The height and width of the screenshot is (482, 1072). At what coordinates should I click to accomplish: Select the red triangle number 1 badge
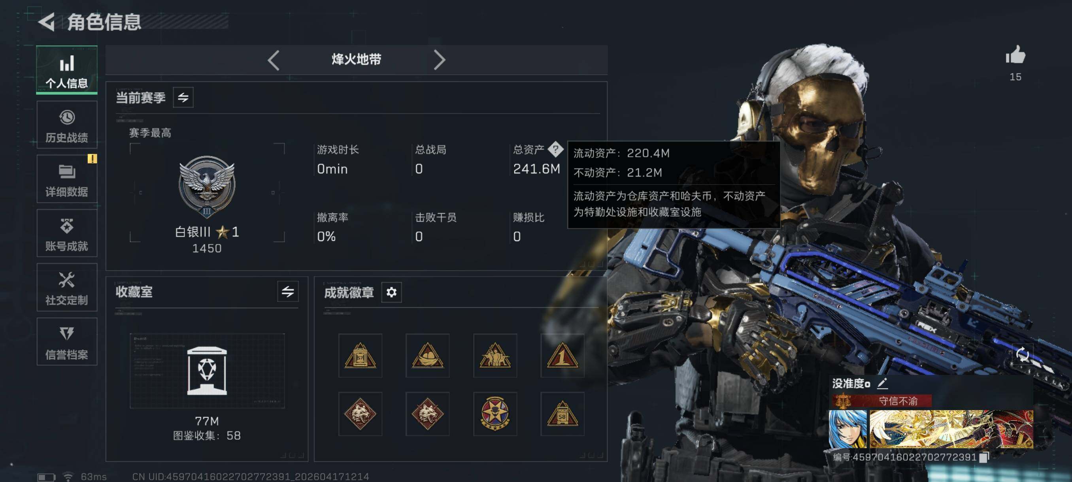(562, 356)
